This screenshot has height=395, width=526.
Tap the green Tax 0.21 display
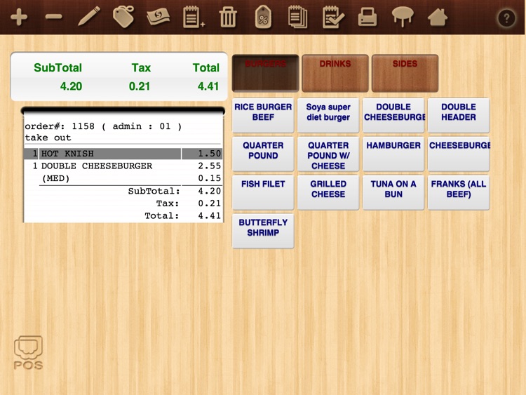(140, 76)
